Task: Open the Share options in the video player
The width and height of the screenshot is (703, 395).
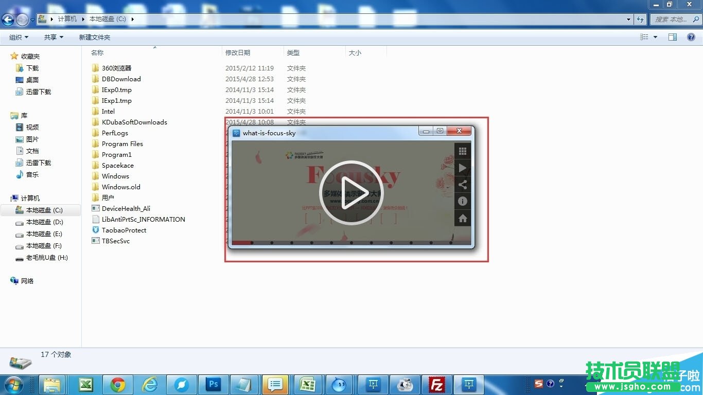Action: click(462, 184)
